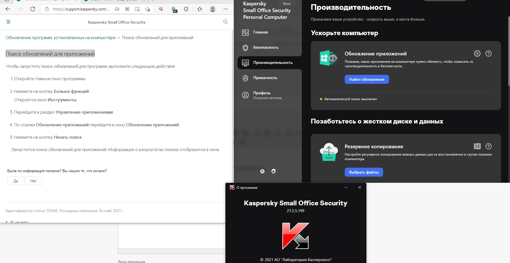This screenshot has width=510, height=263.
Task: Click the 'Да' feedback button
Action: [x=16, y=181]
